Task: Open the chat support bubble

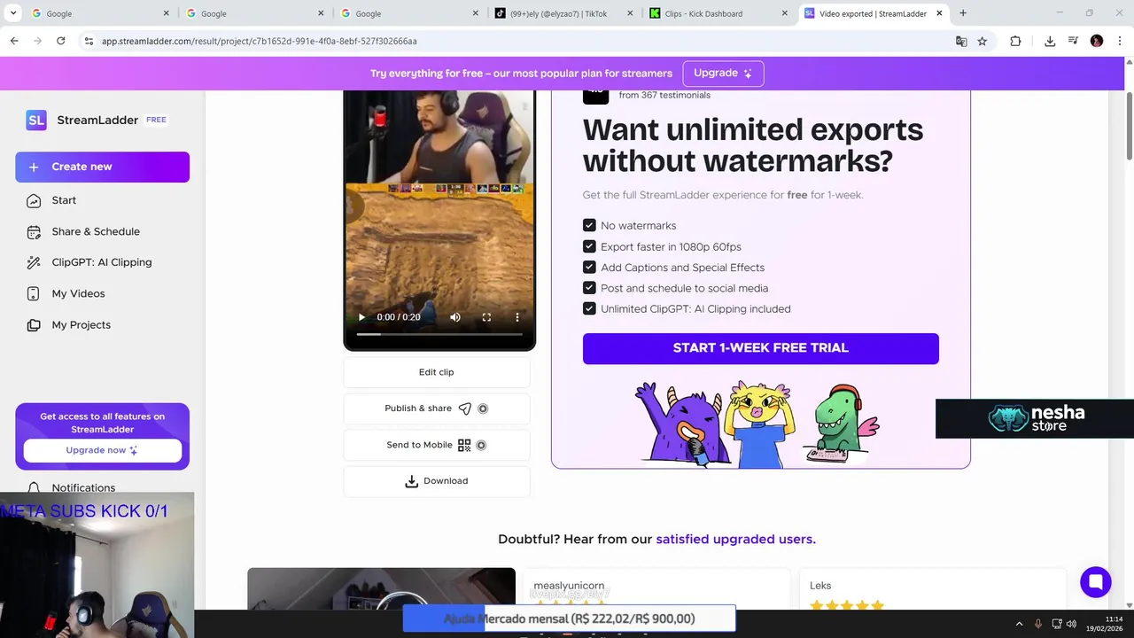Action: point(1096,582)
